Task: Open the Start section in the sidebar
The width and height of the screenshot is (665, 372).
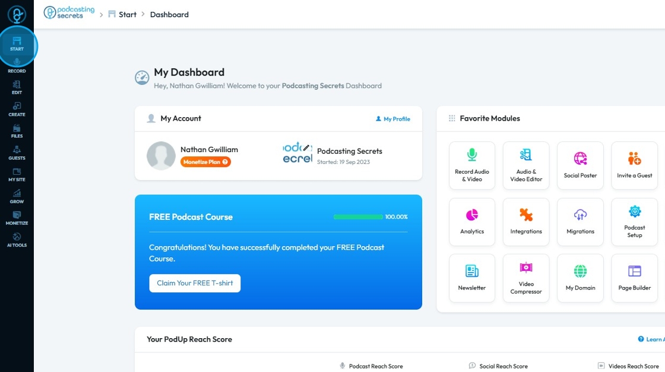Action: tap(17, 43)
